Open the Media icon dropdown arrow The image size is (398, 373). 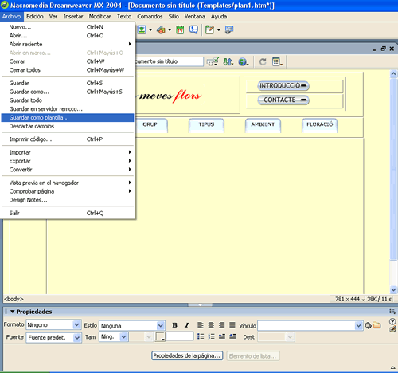point(170,30)
